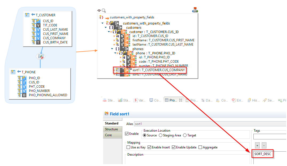Select Staging Area execution location
The width and height of the screenshot is (287, 166).
point(160,135)
